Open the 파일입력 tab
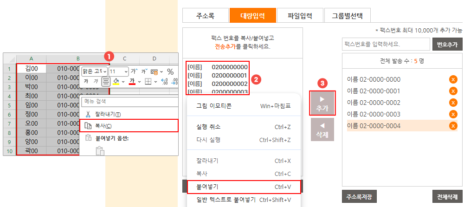Viewport: 464px width, 207px height. [x=299, y=15]
